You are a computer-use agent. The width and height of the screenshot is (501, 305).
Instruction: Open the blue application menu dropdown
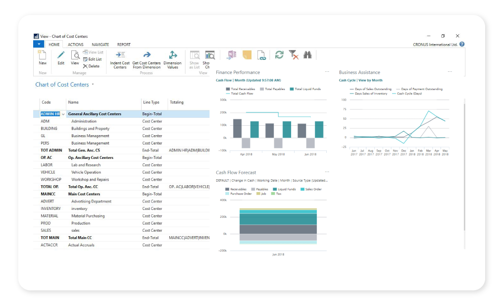(x=39, y=44)
